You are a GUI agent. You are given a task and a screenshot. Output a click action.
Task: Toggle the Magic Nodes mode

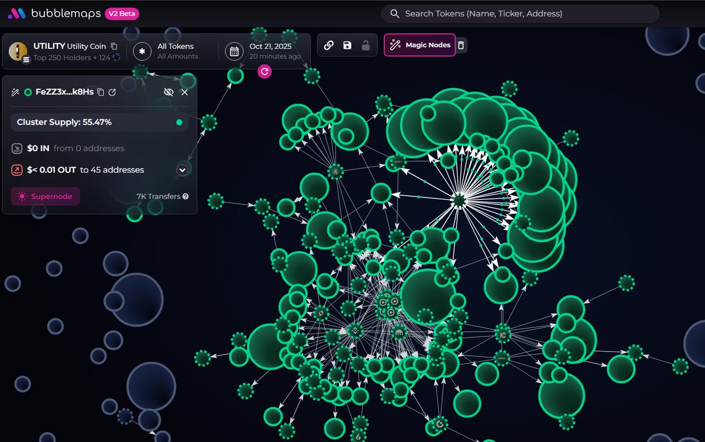point(419,45)
